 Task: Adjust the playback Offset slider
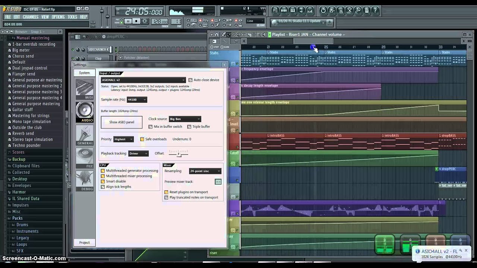pos(179,153)
